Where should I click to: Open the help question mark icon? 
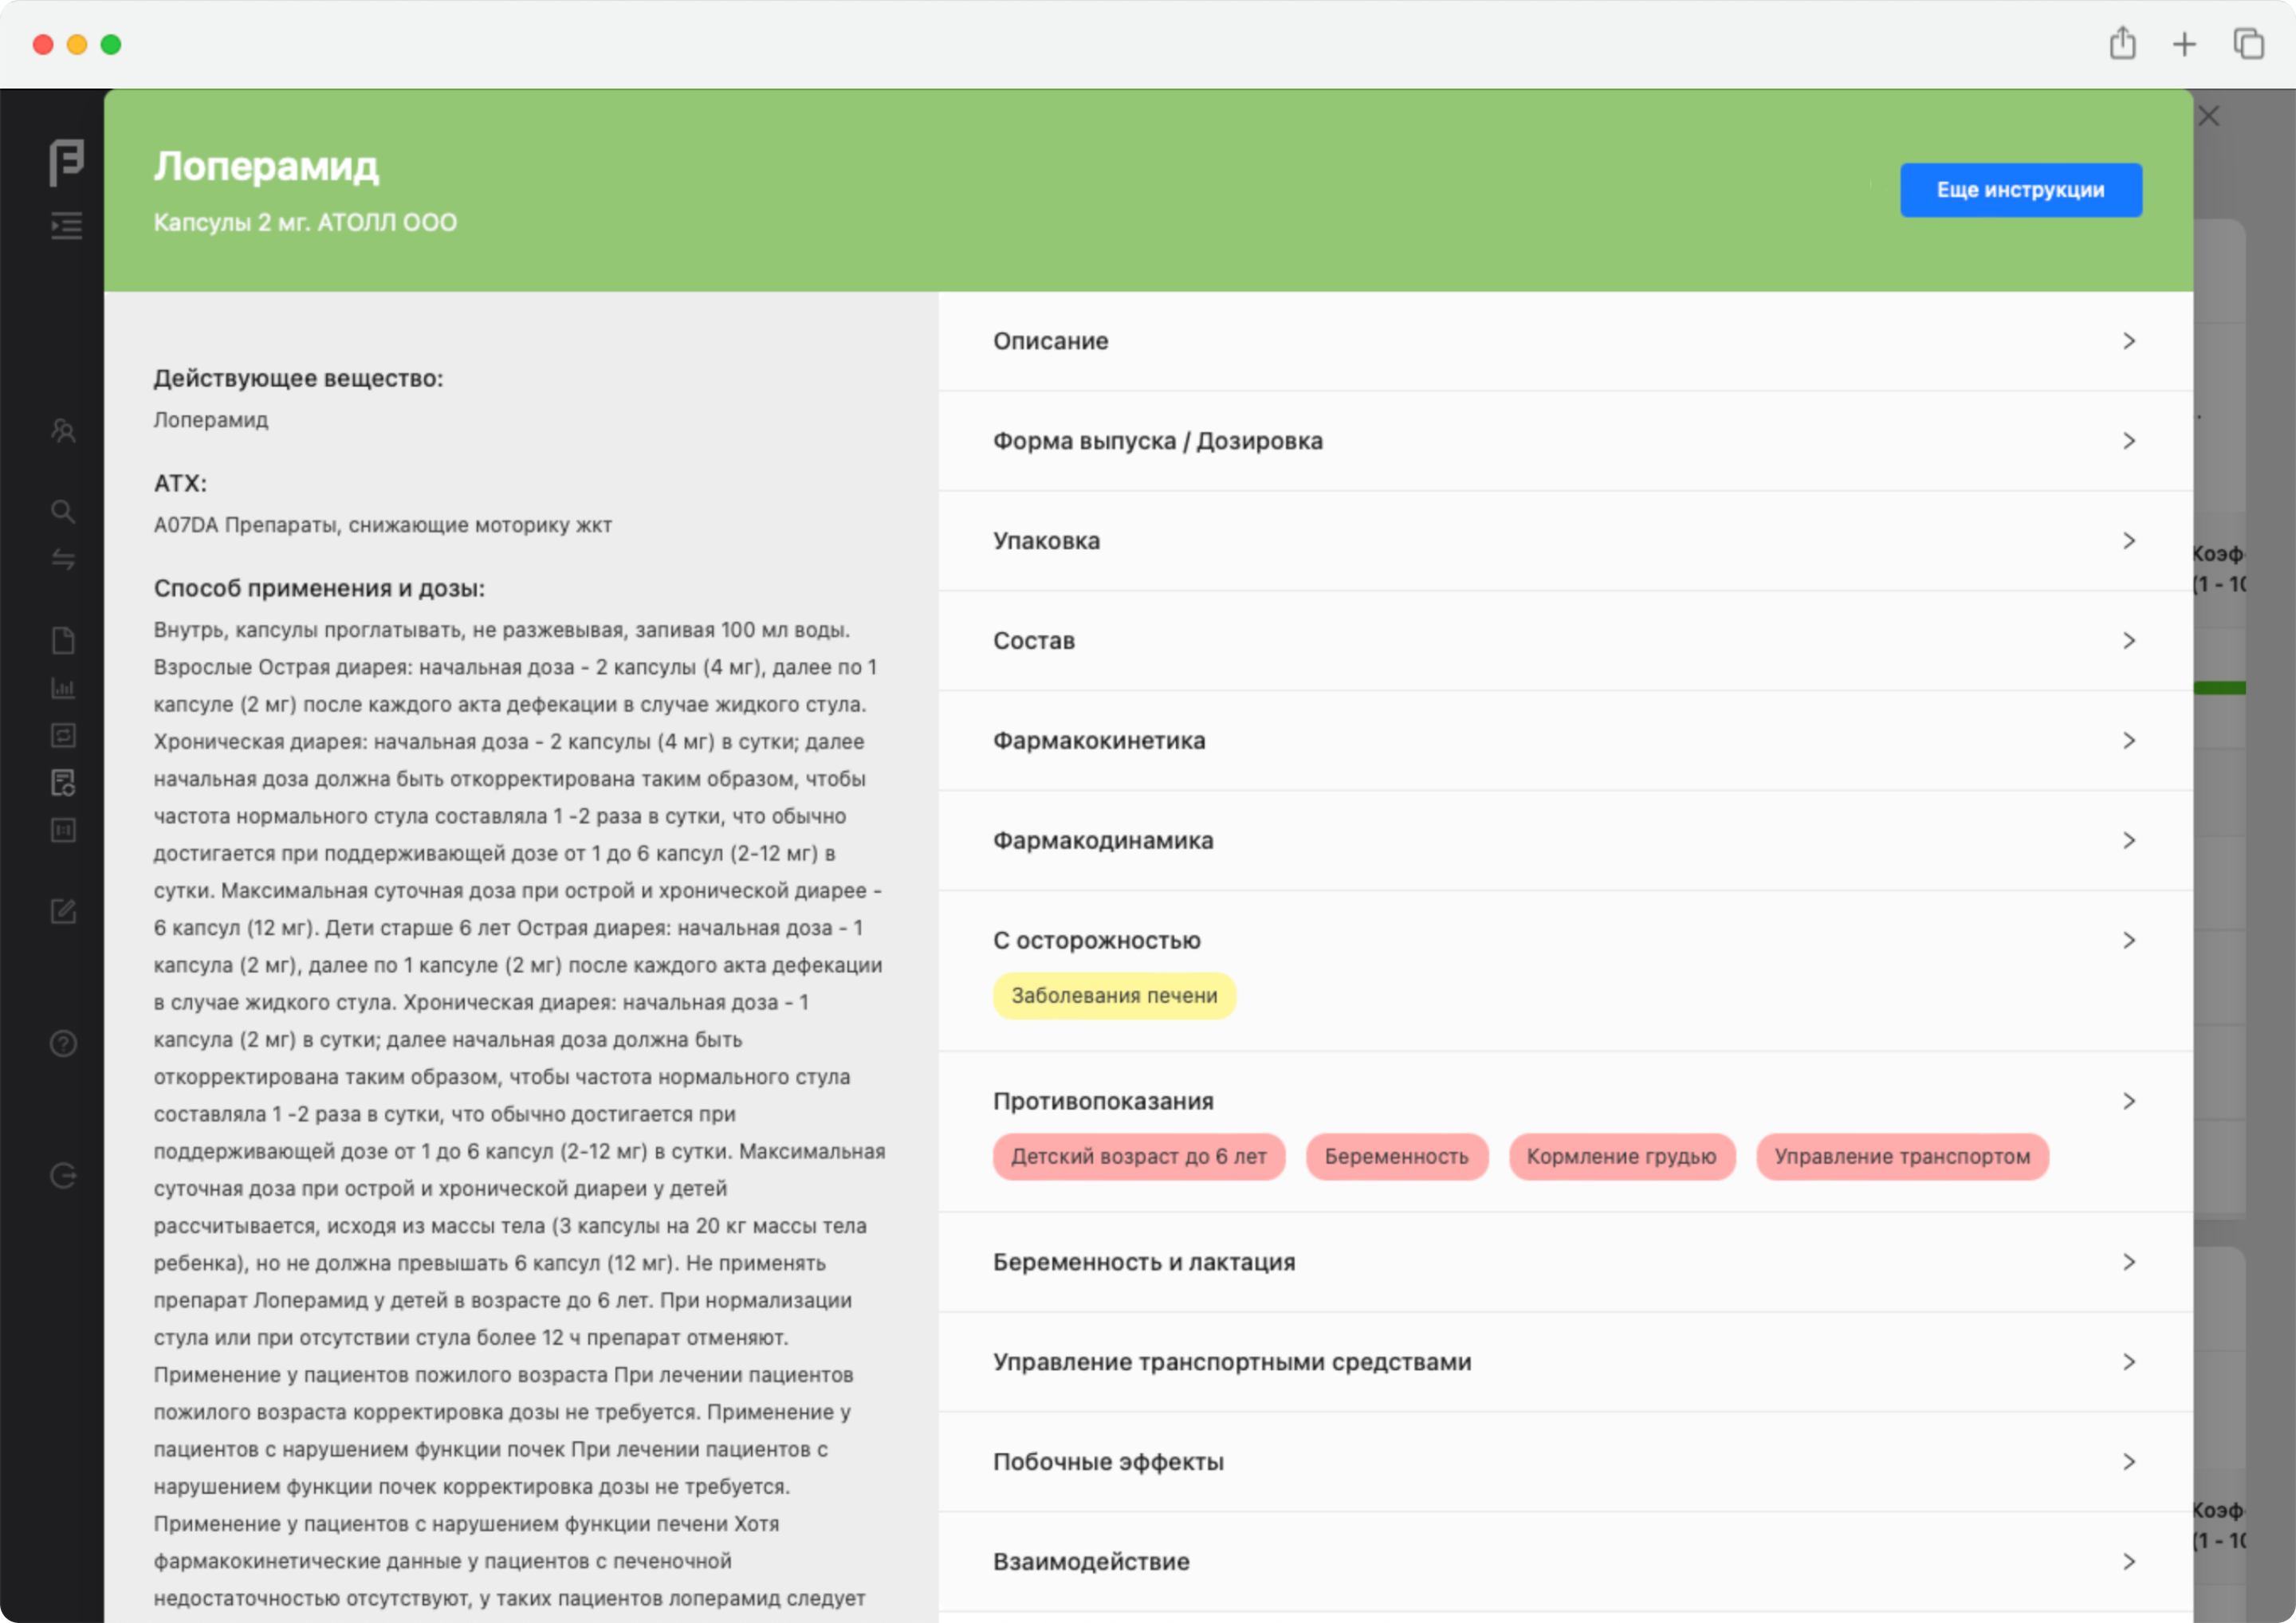pyautogui.click(x=63, y=1044)
